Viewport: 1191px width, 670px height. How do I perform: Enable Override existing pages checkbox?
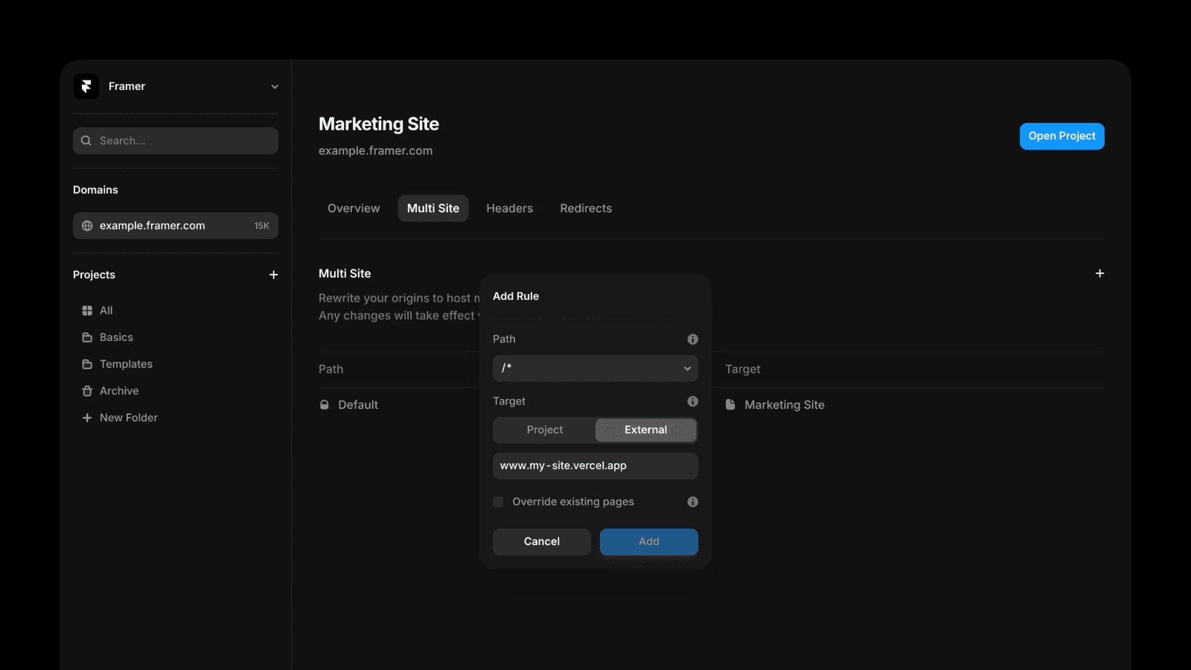click(x=498, y=502)
